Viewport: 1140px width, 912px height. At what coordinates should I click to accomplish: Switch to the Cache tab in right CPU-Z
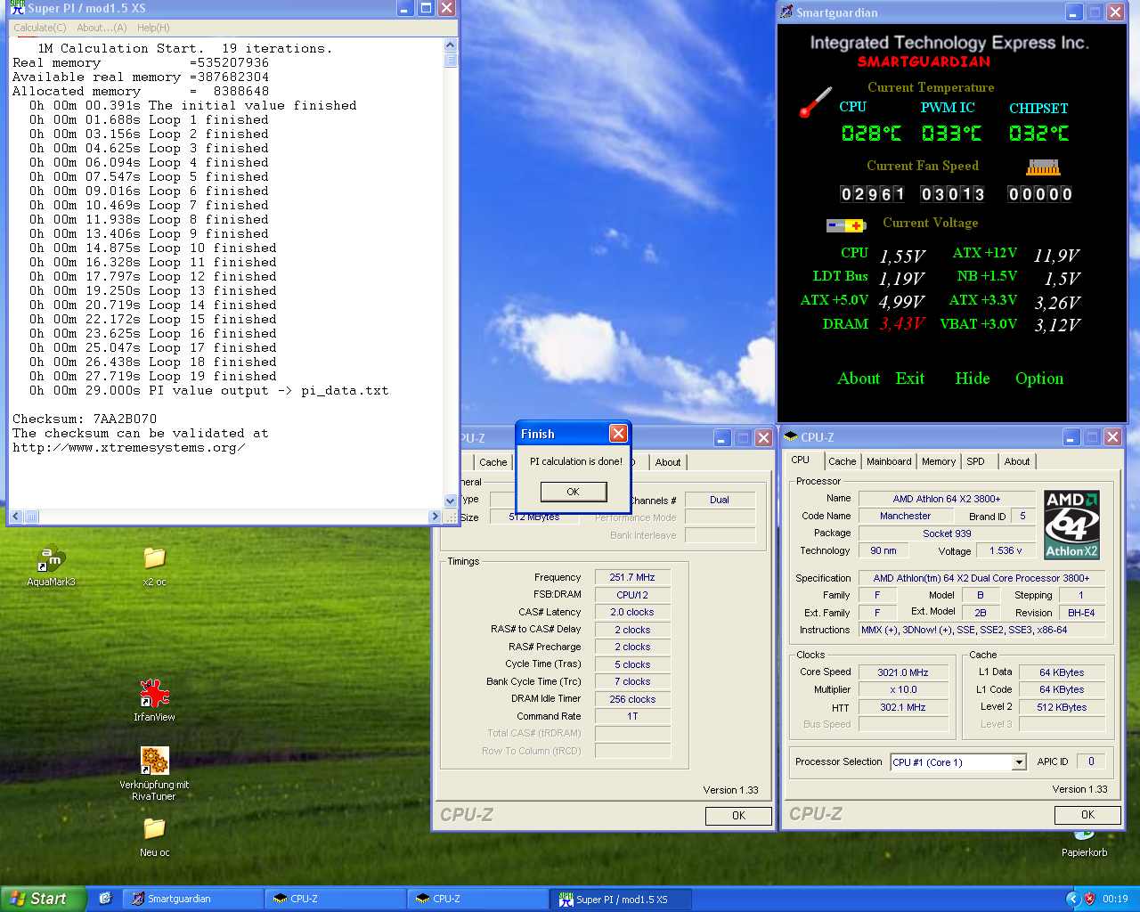pyautogui.click(x=842, y=461)
